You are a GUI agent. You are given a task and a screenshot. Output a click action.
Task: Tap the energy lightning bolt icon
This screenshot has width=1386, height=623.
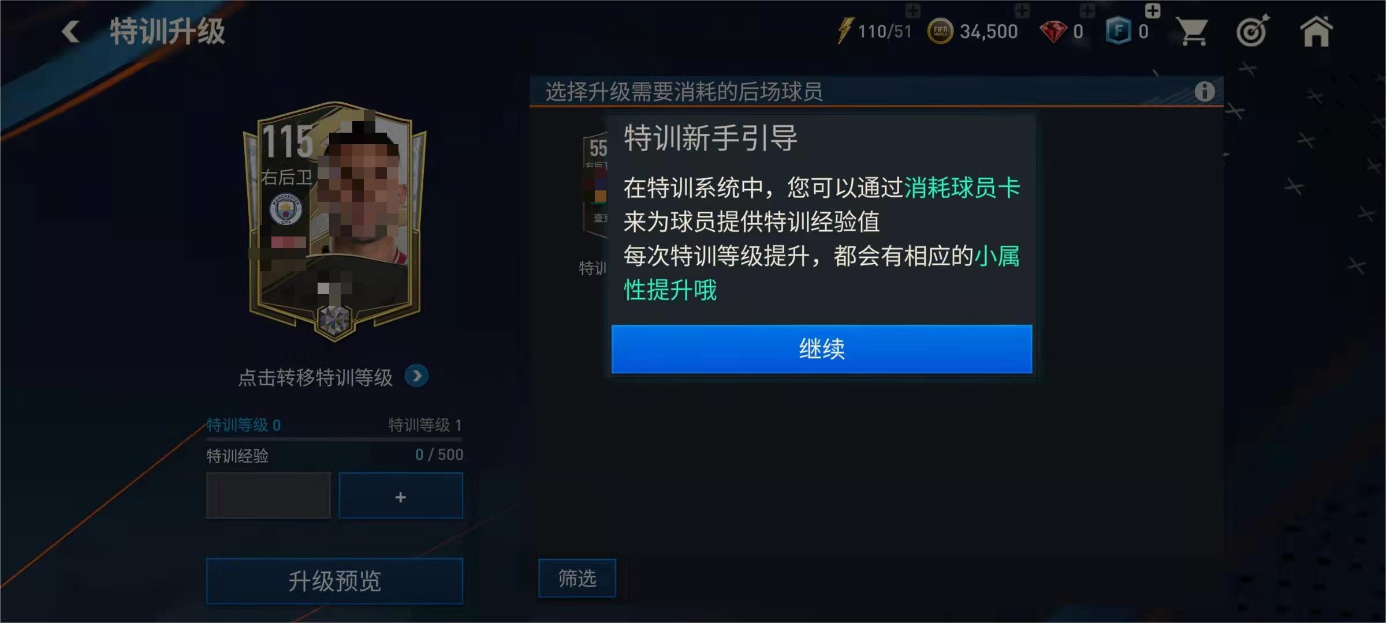845,31
